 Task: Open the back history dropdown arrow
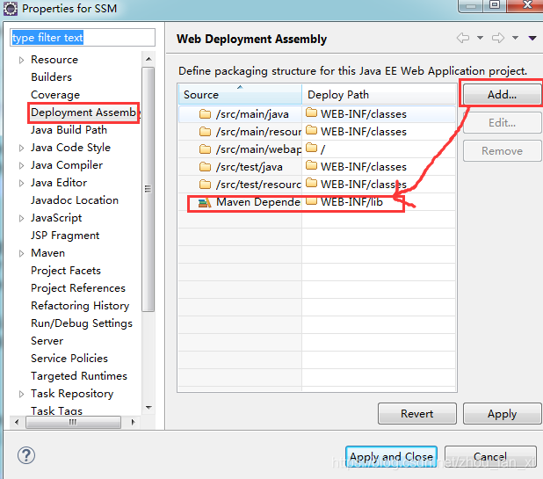[480, 38]
